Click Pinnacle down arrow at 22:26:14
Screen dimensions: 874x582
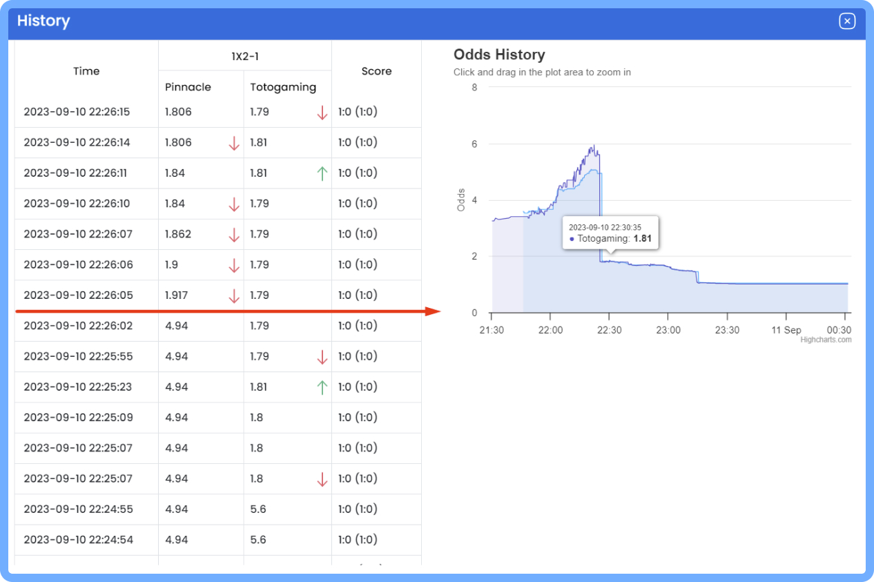coord(234,143)
